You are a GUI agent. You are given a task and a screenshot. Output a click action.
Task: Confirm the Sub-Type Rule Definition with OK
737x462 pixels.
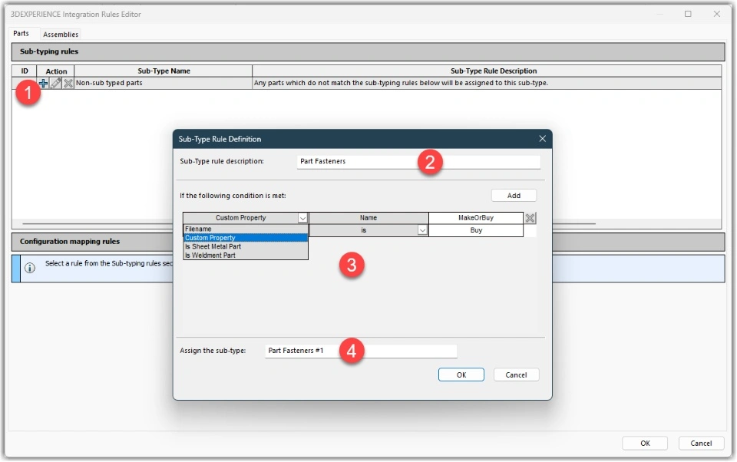[x=461, y=375]
